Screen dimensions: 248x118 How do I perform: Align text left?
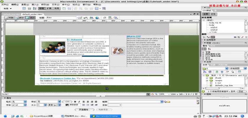[x=84, y=101]
